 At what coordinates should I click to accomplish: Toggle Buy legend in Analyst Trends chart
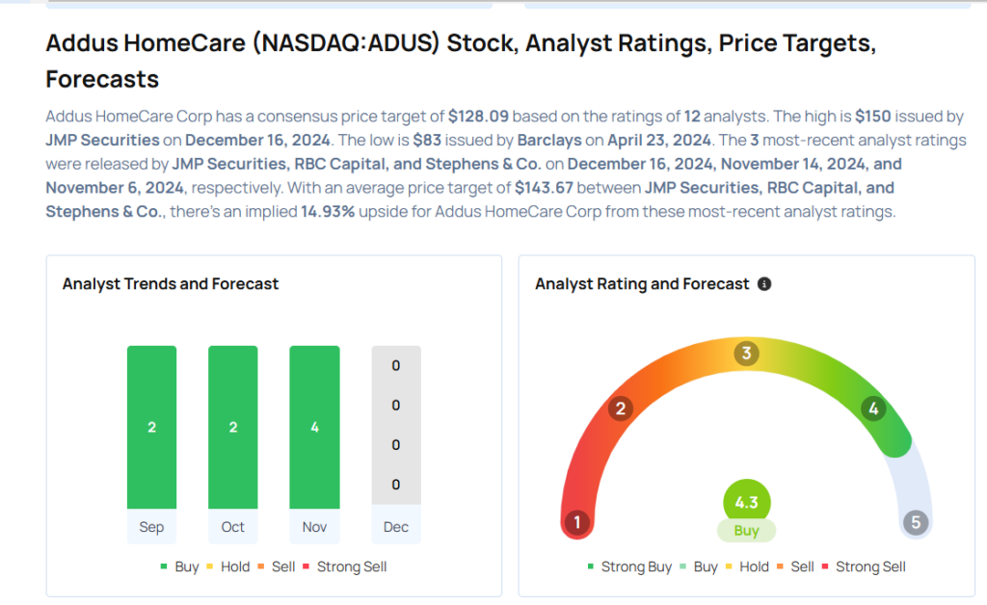tap(179, 566)
